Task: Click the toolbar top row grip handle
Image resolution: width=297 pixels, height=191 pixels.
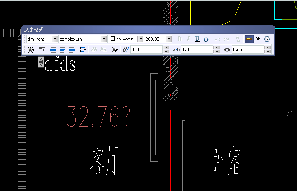Action: click(x=24, y=39)
